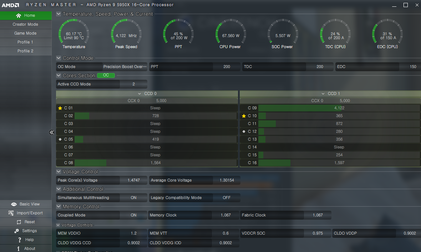Click the TDC value field 200
421x252 pixels.
pyautogui.click(x=320, y=67)
